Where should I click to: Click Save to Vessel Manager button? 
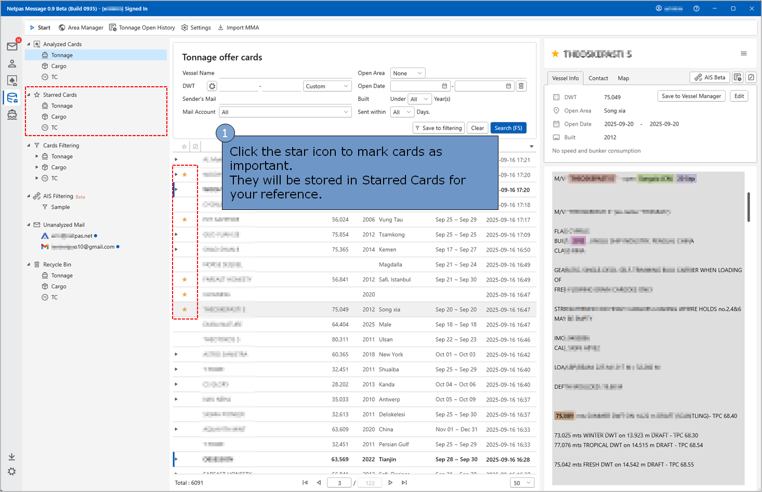(691, 96)
